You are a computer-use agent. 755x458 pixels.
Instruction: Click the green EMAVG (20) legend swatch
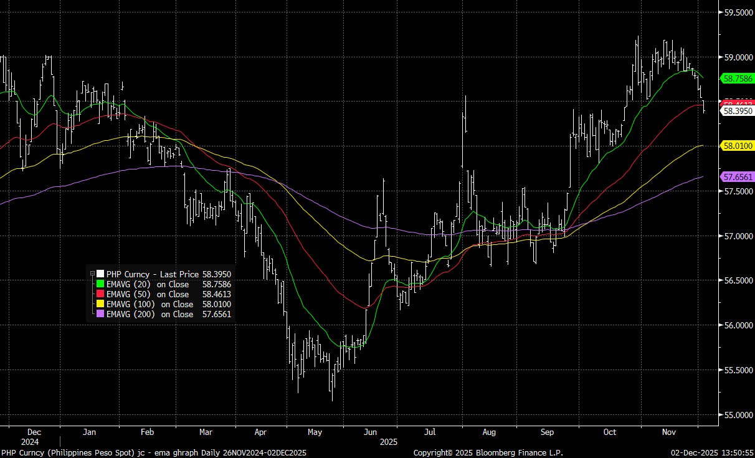pyautogui.click(x=100, y=284)
